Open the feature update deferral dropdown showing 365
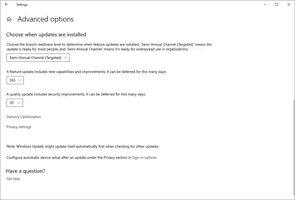Viewport: 295px width, 200px height. (x=15, y=80)
